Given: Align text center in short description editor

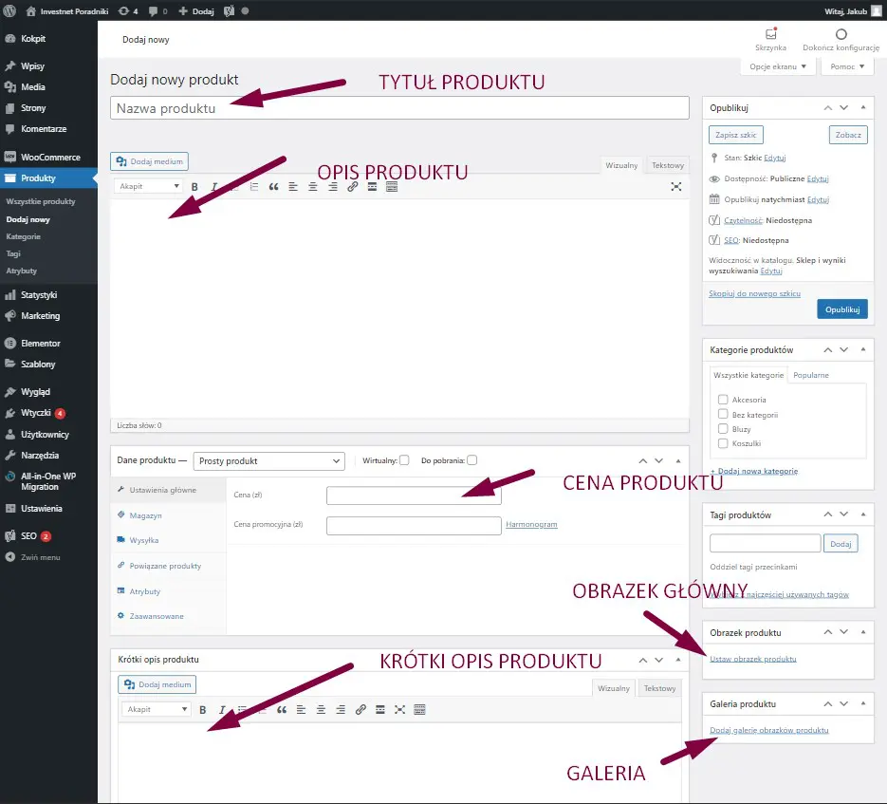Looking at the screenshot, I should point(321,710).
